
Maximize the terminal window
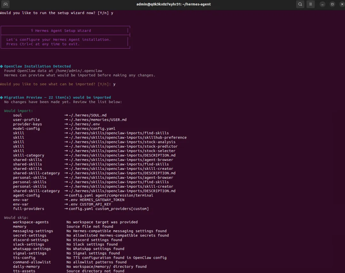click(x=332, y=4)
